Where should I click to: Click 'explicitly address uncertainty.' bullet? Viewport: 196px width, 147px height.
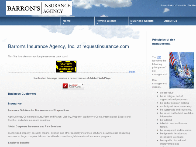click(176, 106)
